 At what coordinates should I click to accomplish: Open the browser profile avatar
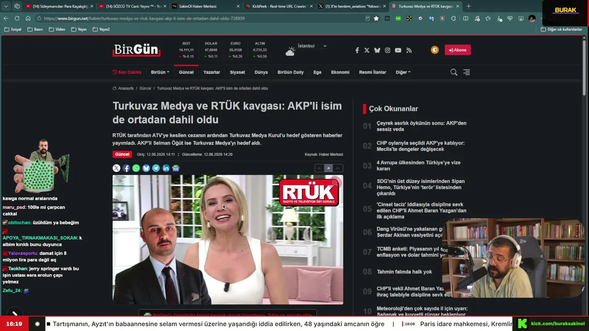[x=532, y=18]
